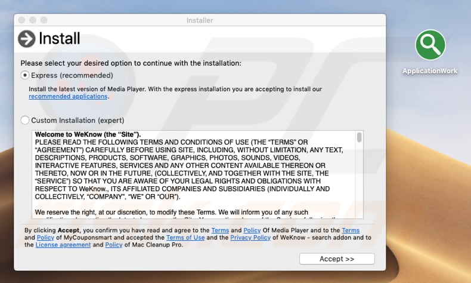
Task: Click the terms text box scrollbar thumb
Action: 359,137
